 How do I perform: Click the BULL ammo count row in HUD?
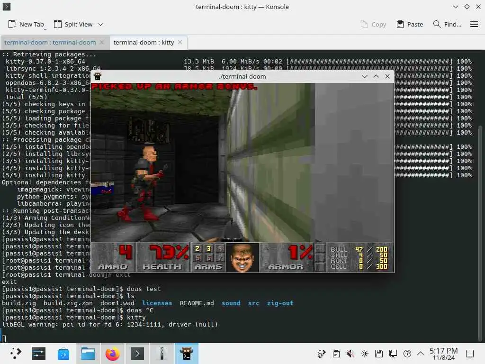pyautogui.click(x=359, y=249)
